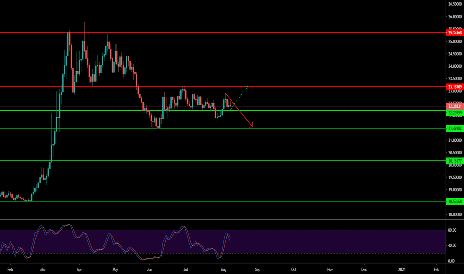
Task: Click the 23.50000 price axis value
Action: (455, 79)
